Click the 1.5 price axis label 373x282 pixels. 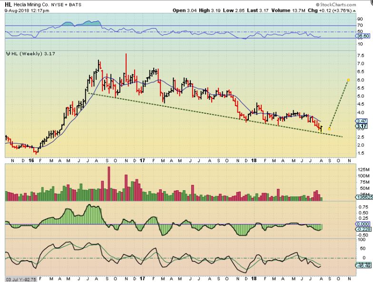pos(361,153)
